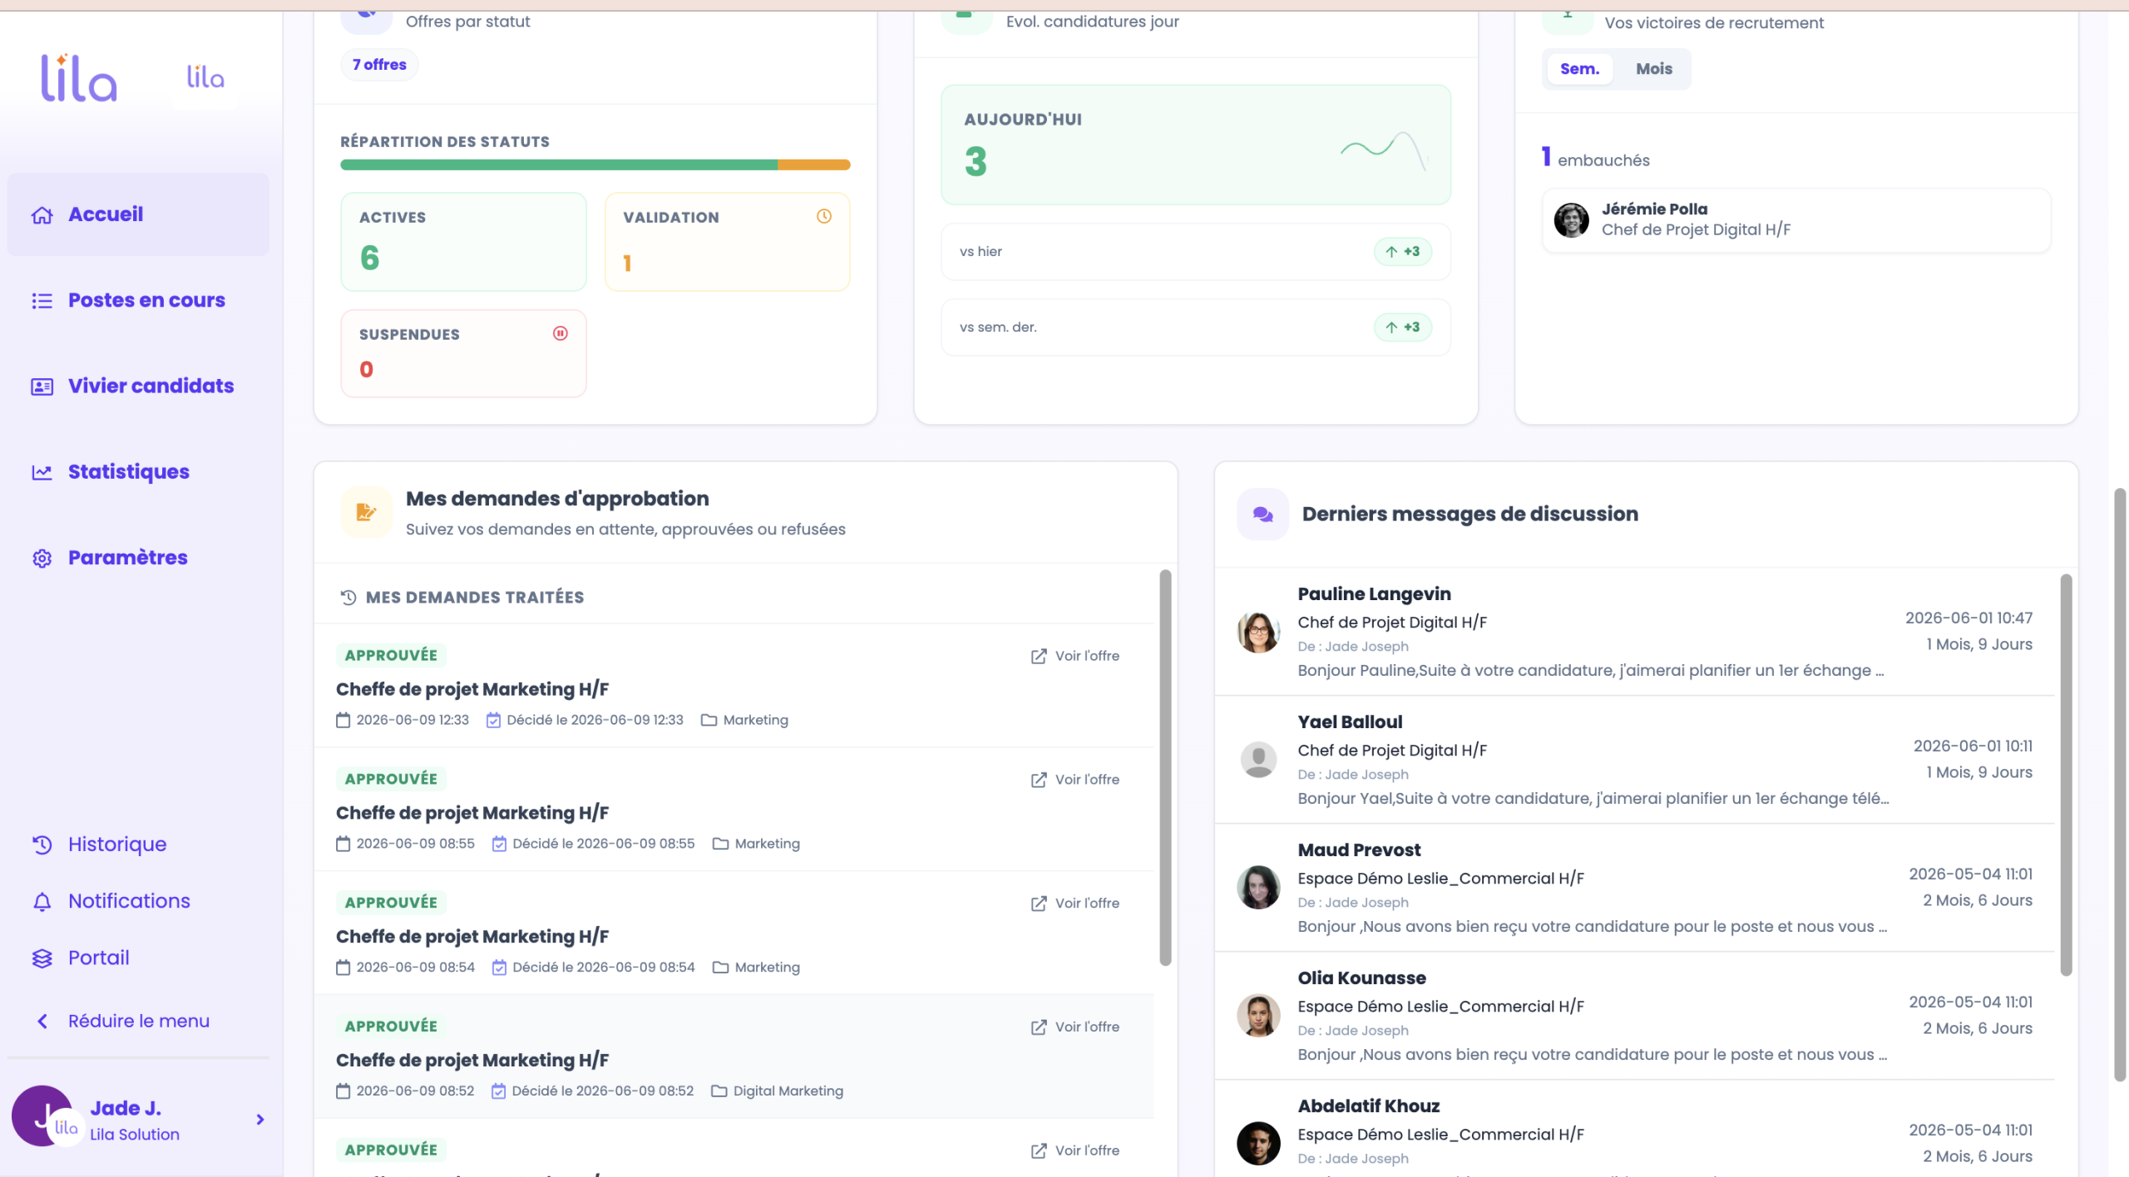
Task: Click the sparkline chart in AUJOURD'HUI
Action: point(1384,150)
